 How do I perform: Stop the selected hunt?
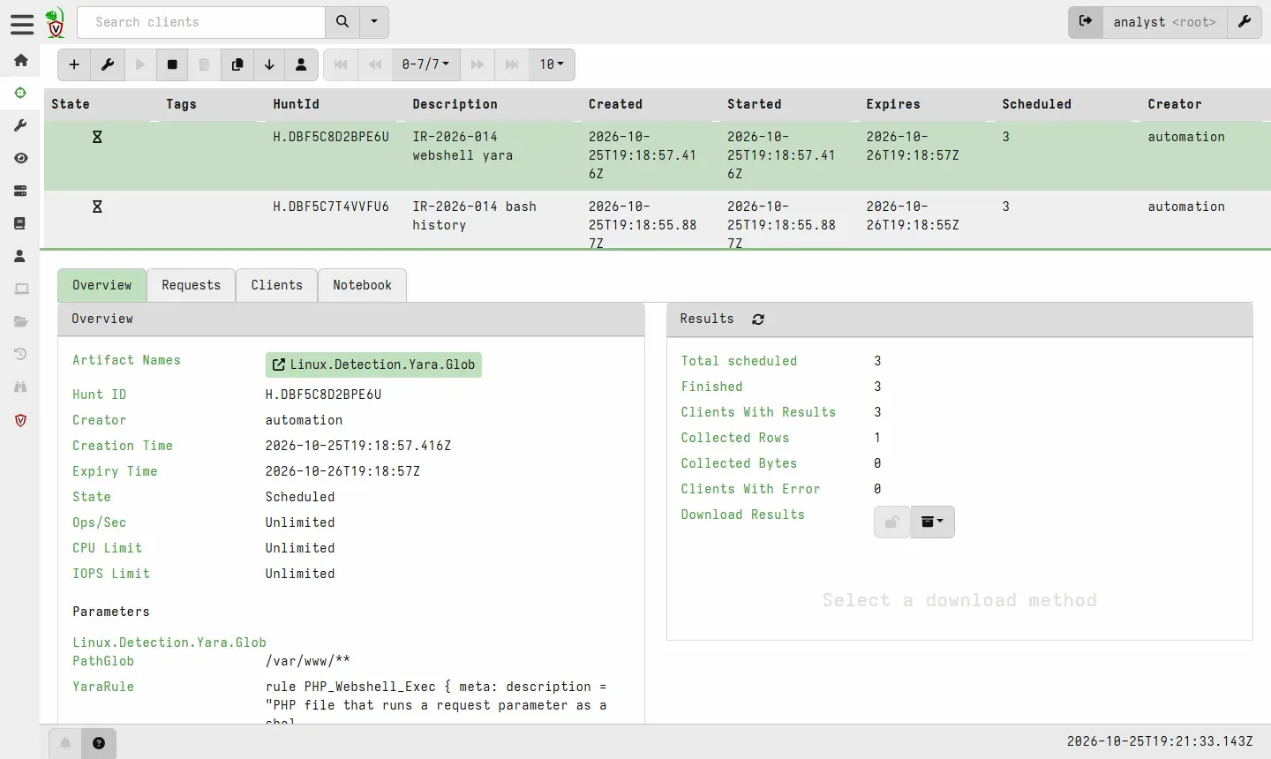(x=172, y=64)
